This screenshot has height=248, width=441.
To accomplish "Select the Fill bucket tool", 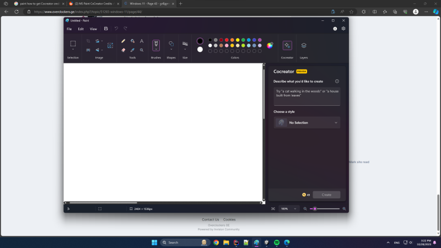I will (x=132, y=41).
